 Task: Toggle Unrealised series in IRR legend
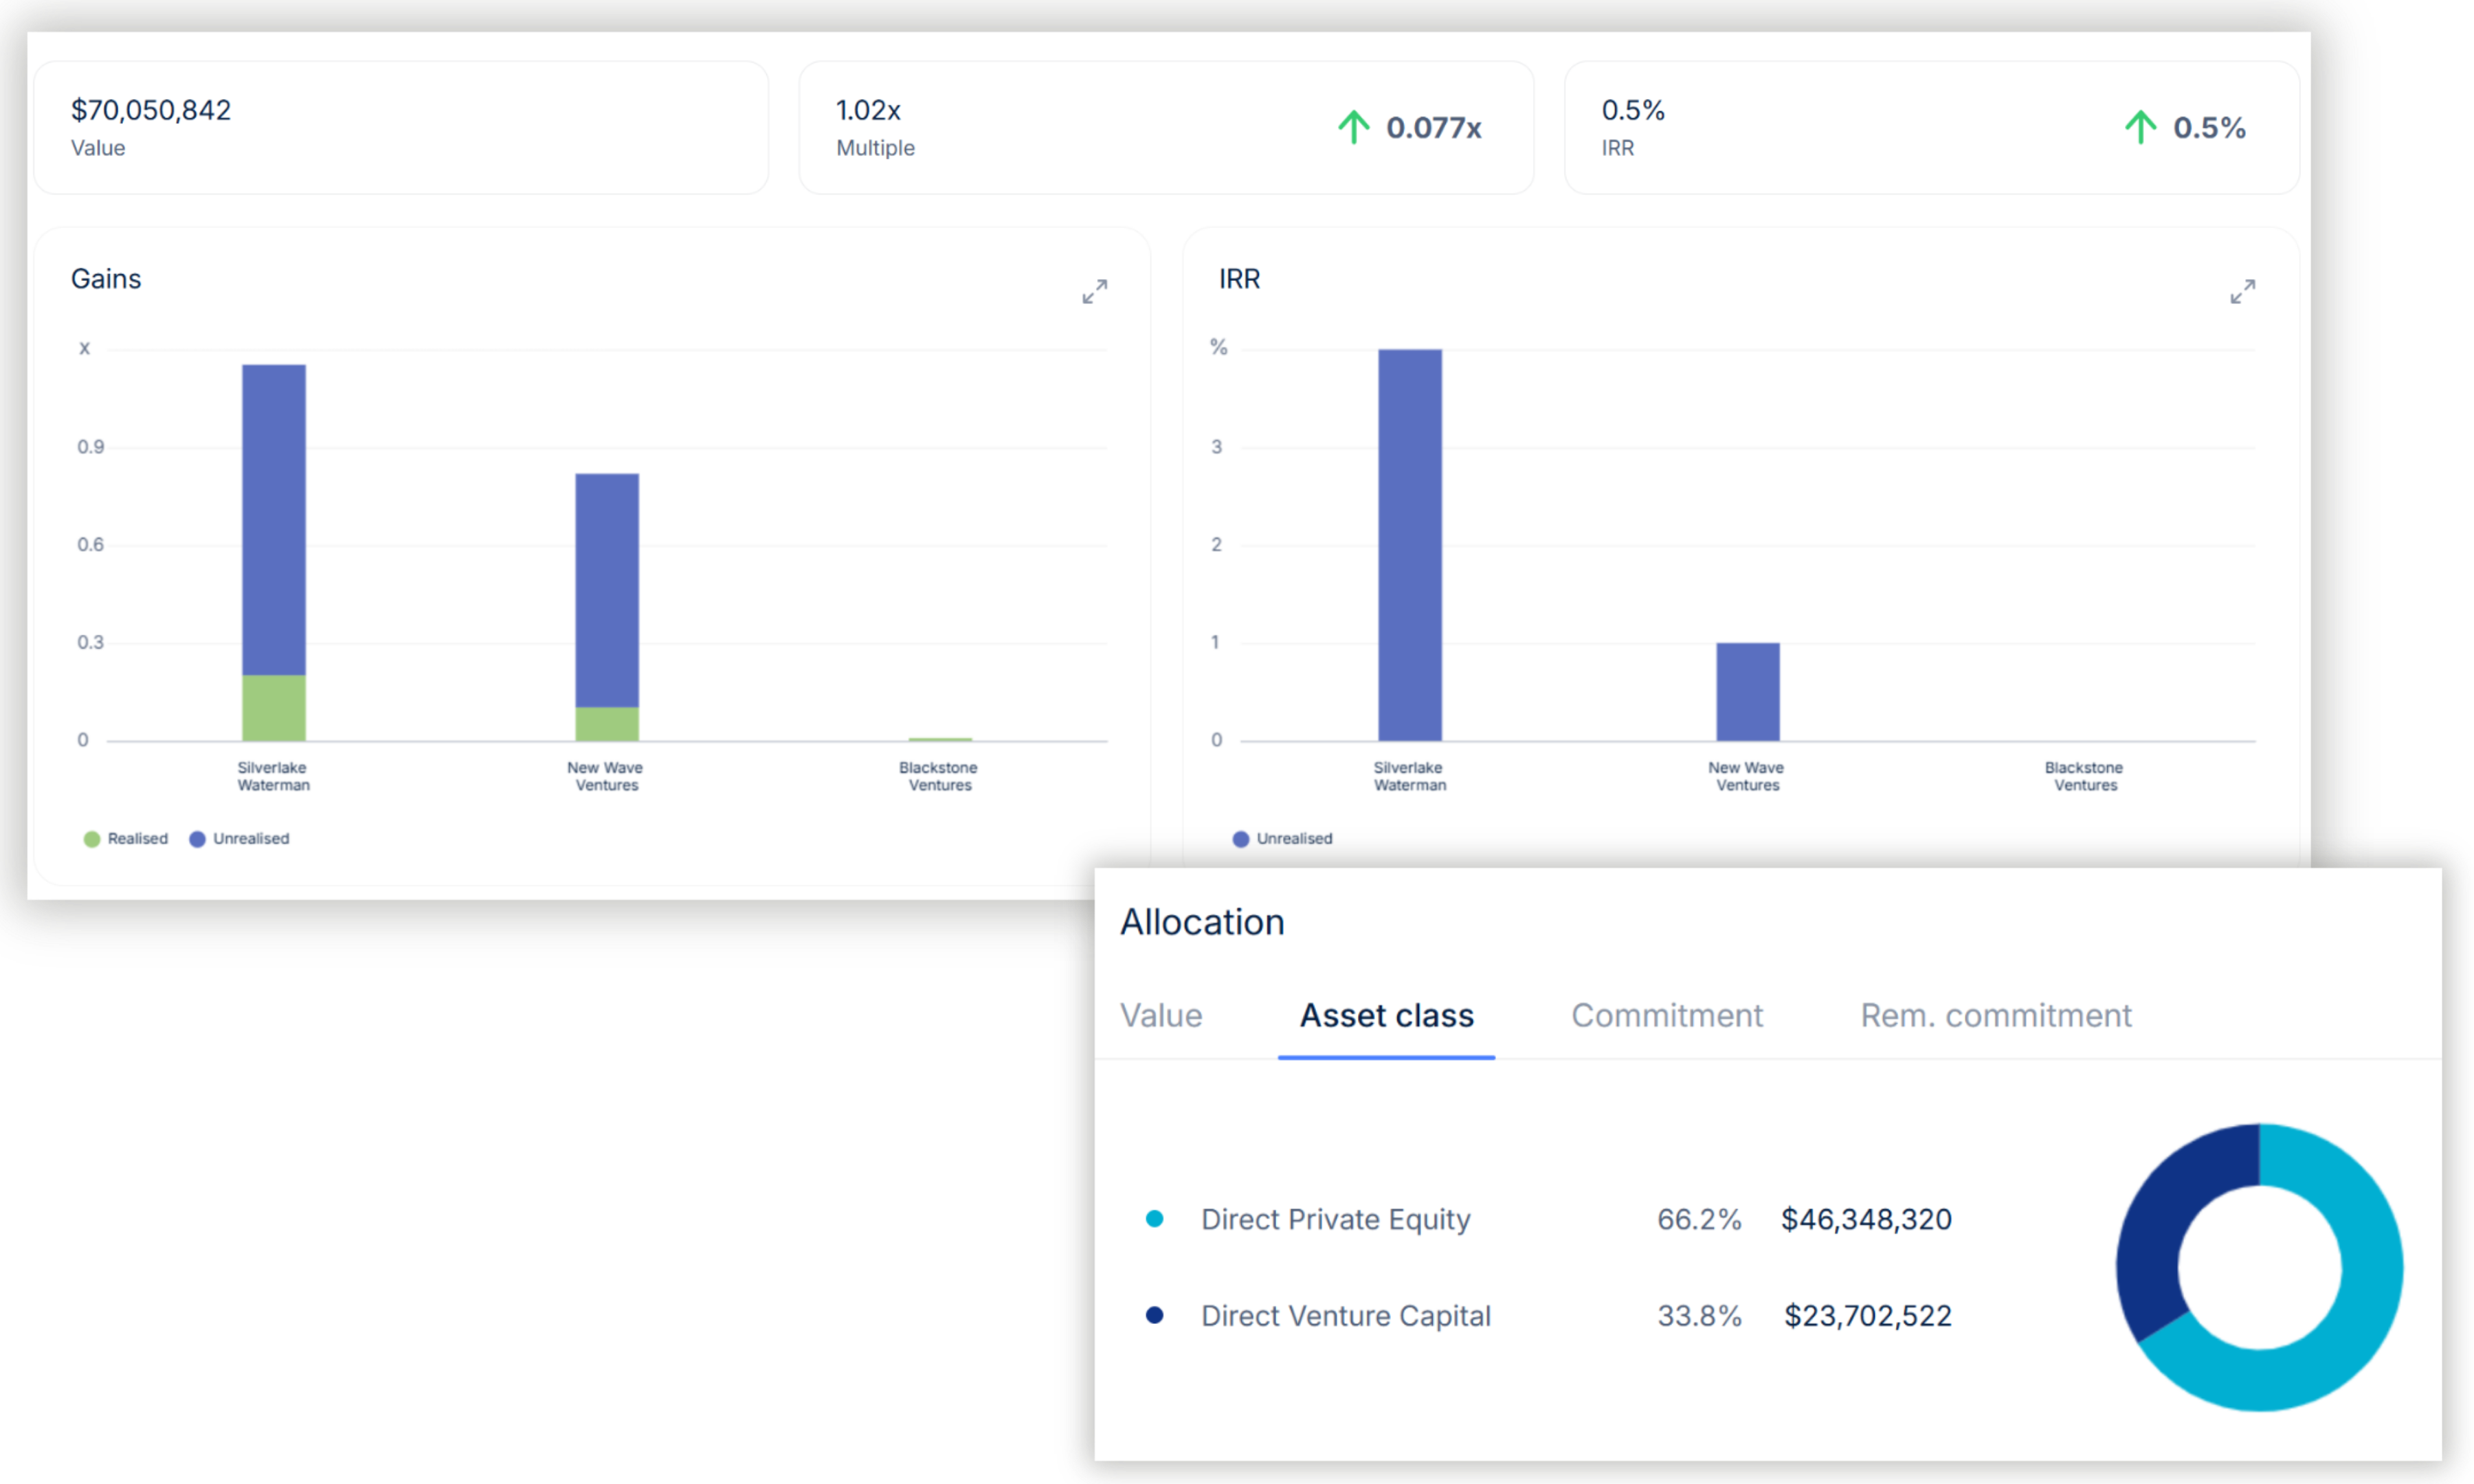tap(1283, 839)
